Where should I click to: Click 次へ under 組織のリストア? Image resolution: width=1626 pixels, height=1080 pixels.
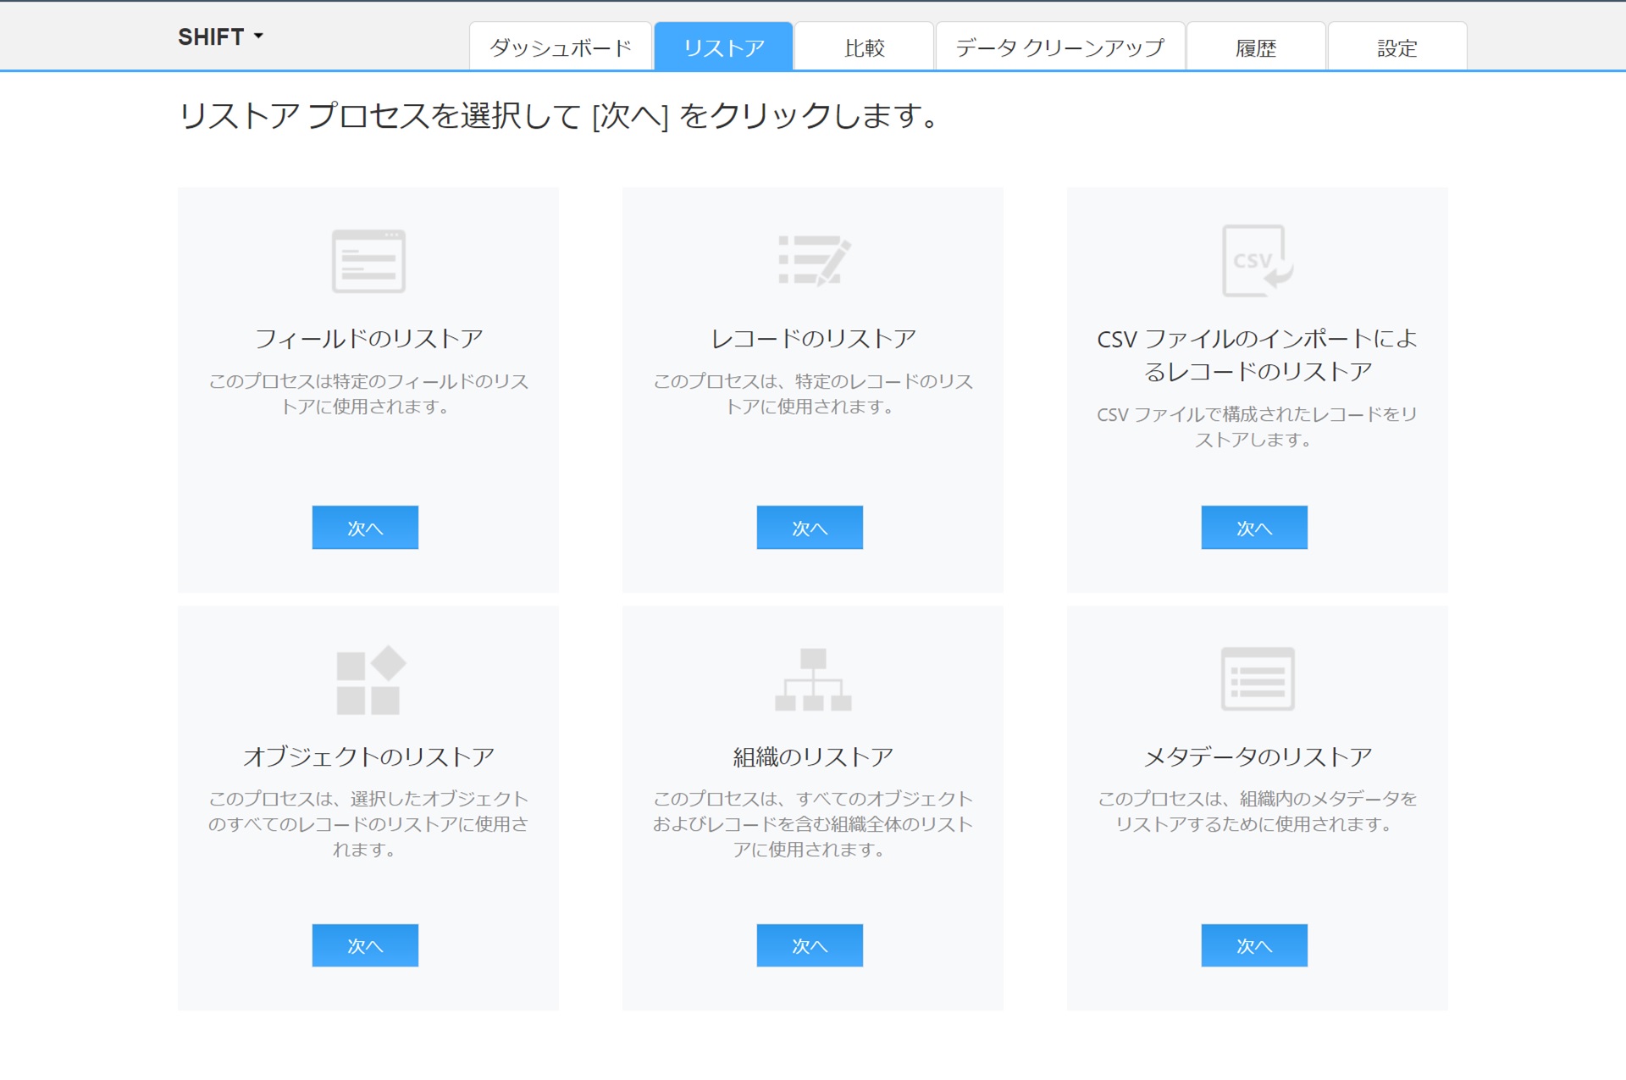[x=810, y=945]
